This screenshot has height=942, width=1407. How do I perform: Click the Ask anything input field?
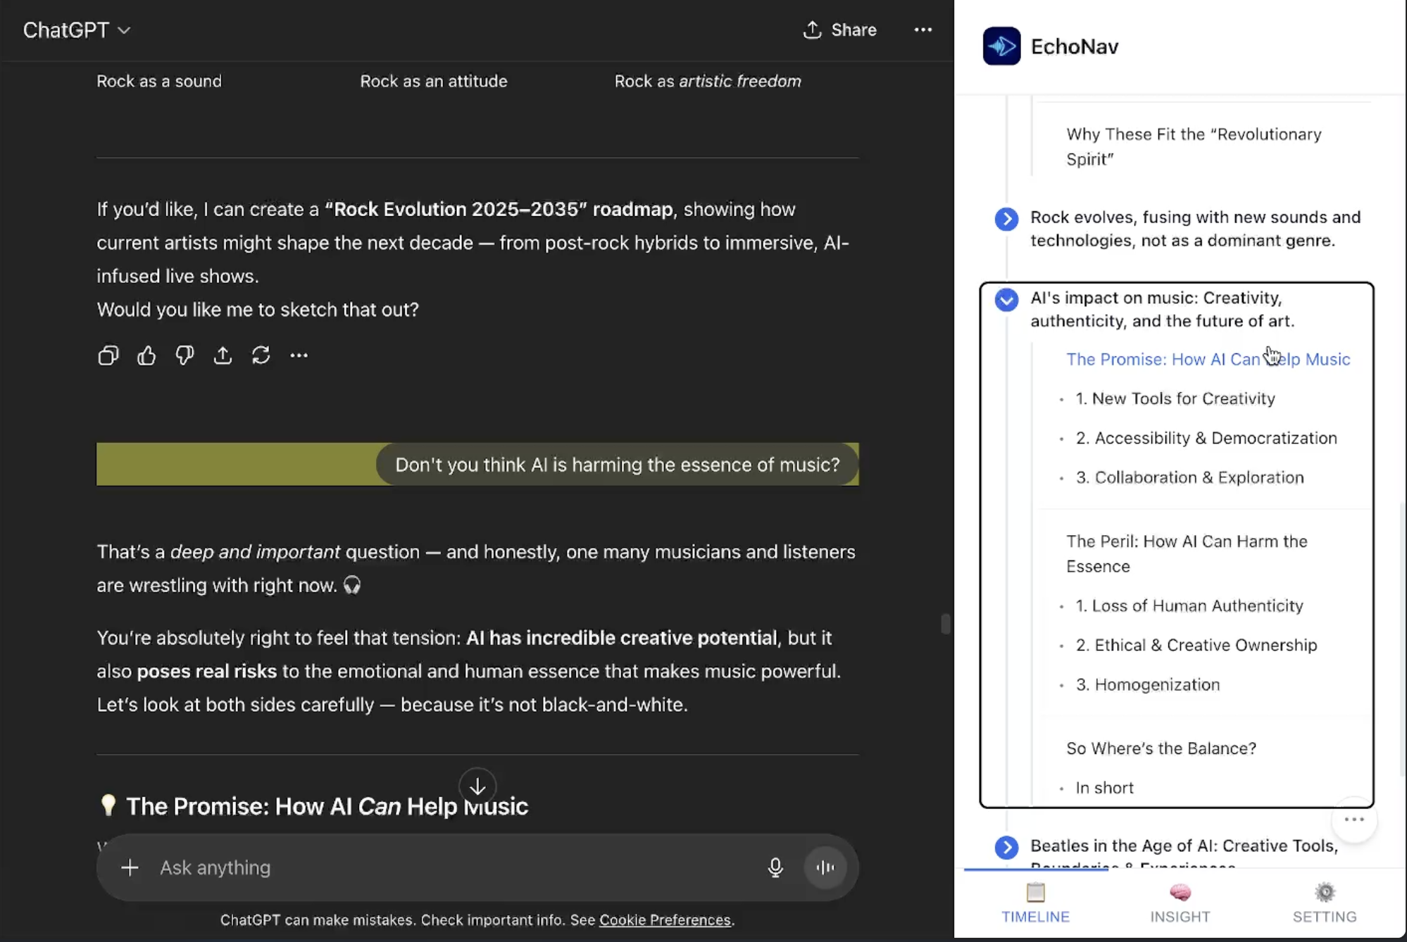tap(451, 867)
